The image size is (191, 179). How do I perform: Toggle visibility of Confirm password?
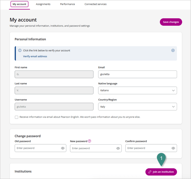[x=173, y=148]
